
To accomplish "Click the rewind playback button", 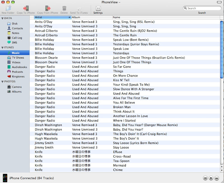I will point(205,178).
